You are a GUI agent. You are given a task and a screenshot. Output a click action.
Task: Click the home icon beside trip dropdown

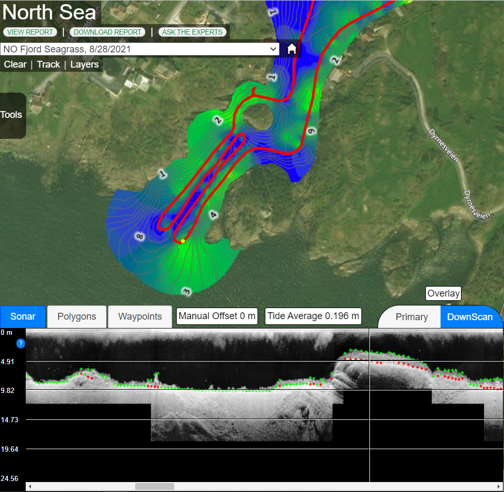tap(292, 49)
